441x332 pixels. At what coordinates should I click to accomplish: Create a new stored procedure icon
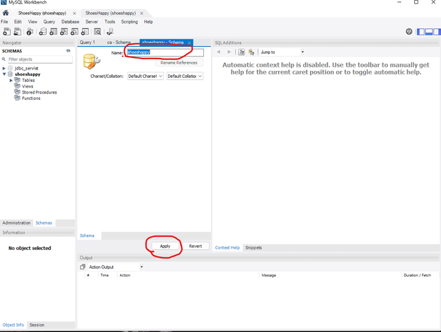point(74,32)
